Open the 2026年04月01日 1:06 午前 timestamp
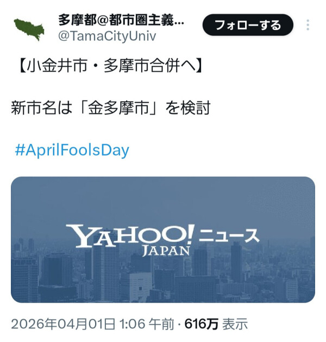326x342 pixels. [92, 324]
